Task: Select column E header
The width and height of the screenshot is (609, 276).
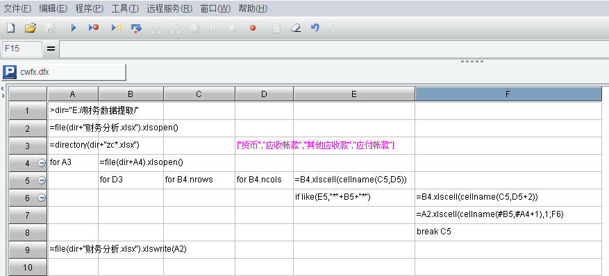Action: pos(354,94)
